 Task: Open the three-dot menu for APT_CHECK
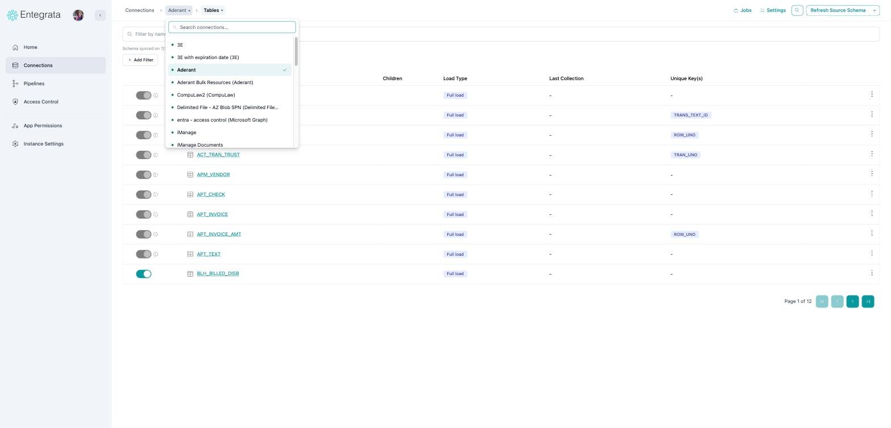click(x=872, y=194)
